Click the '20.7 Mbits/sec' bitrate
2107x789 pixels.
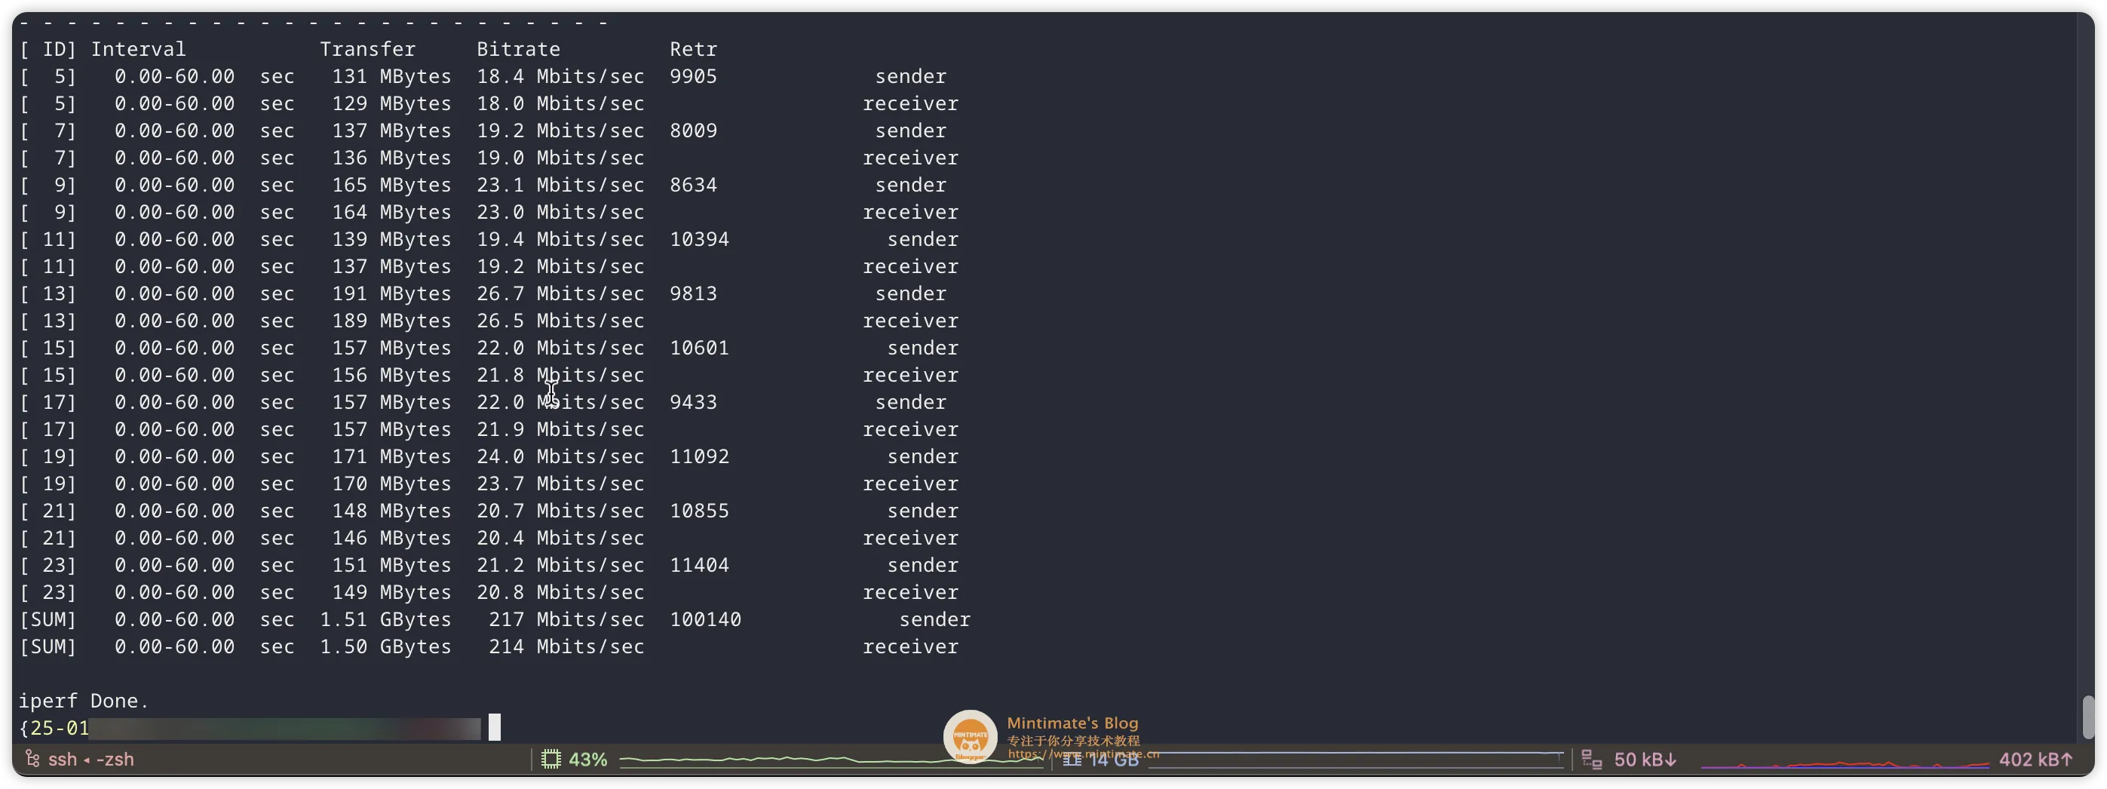pos(560,511)
